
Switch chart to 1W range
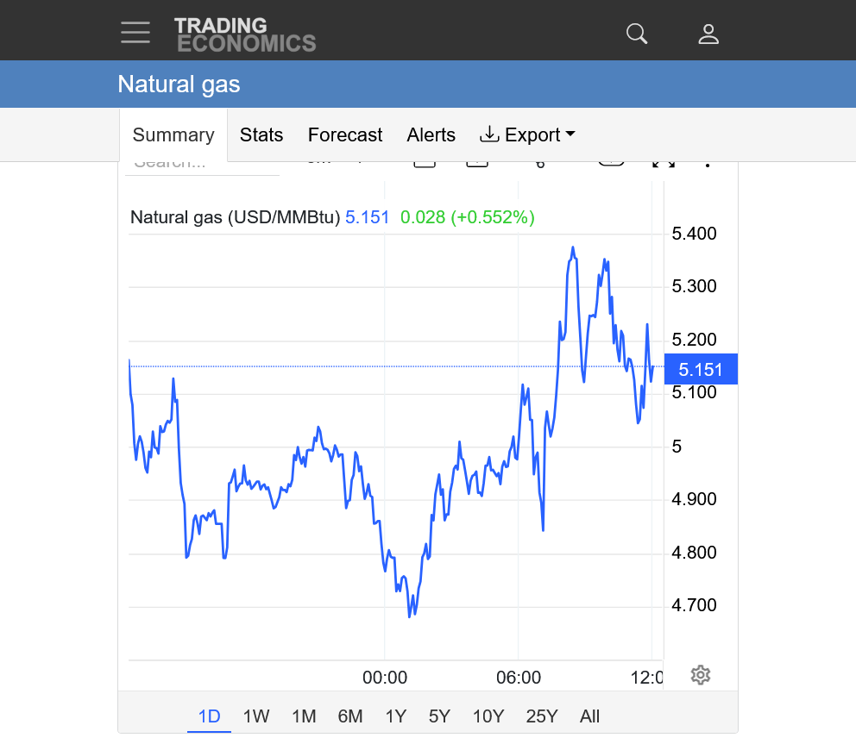(x=256, y=716)
